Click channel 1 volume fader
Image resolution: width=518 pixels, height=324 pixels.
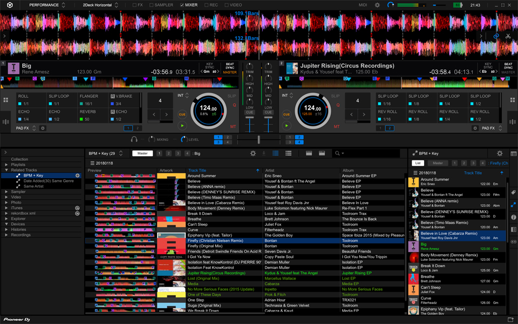(x=249, y=117)
